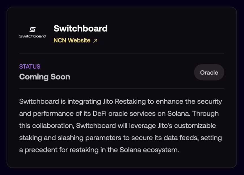The width and height of the screenshot is (244, 175).
Task: Click the small Switchboard wordmark under the logo
Action: tap(32, 36)
